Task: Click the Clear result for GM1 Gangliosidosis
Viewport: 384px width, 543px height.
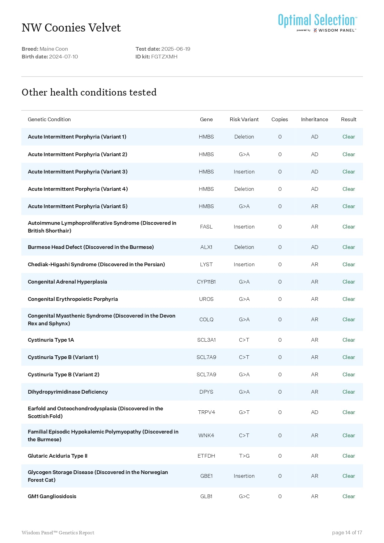Action: [348, 496]
